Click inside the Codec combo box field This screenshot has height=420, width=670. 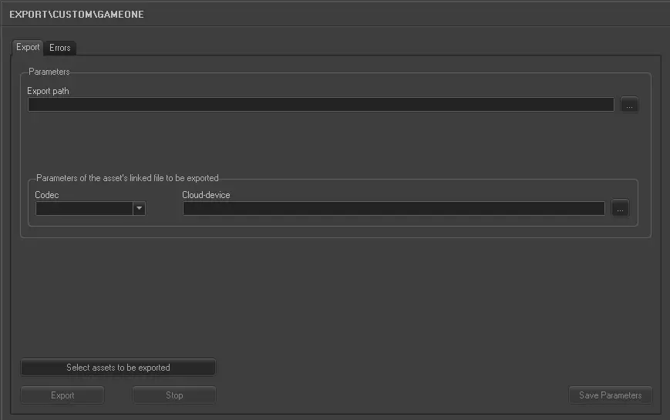click(84, 208)
